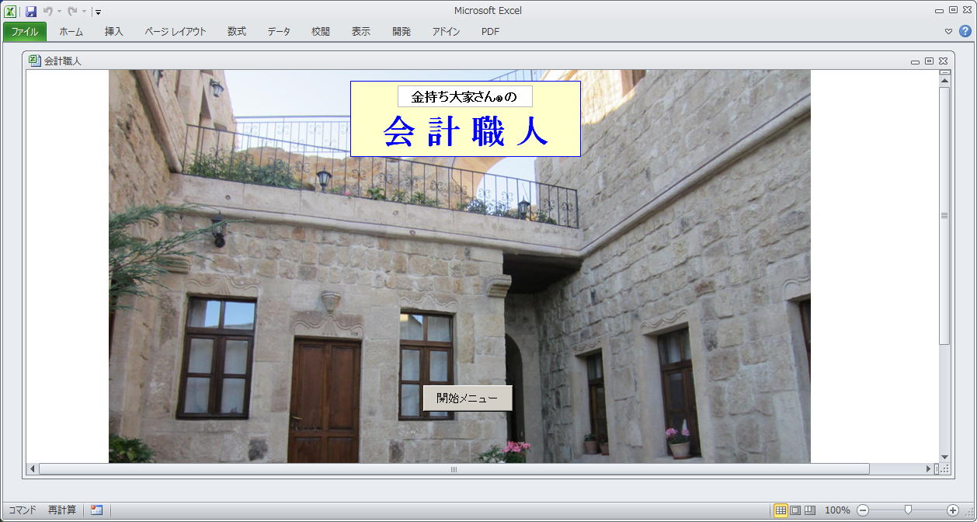Click the horizontal scrollbar left arrow
Image resolution: width=977 pixels, height=522 pixels.
point(33,469)
